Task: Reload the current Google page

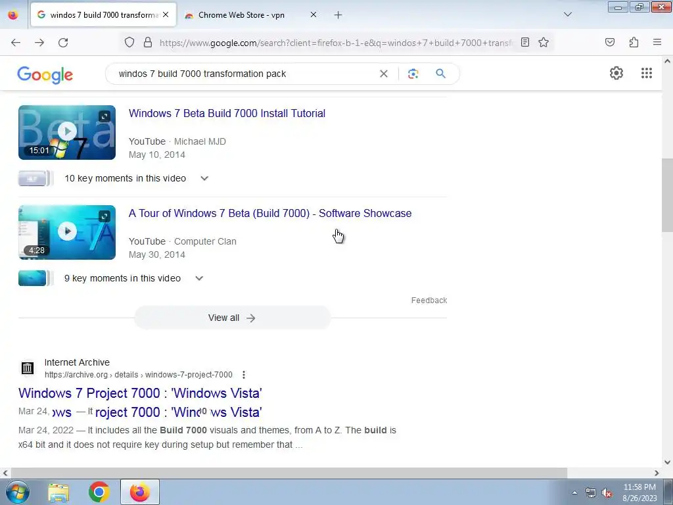Action: (x=63, y=43)
